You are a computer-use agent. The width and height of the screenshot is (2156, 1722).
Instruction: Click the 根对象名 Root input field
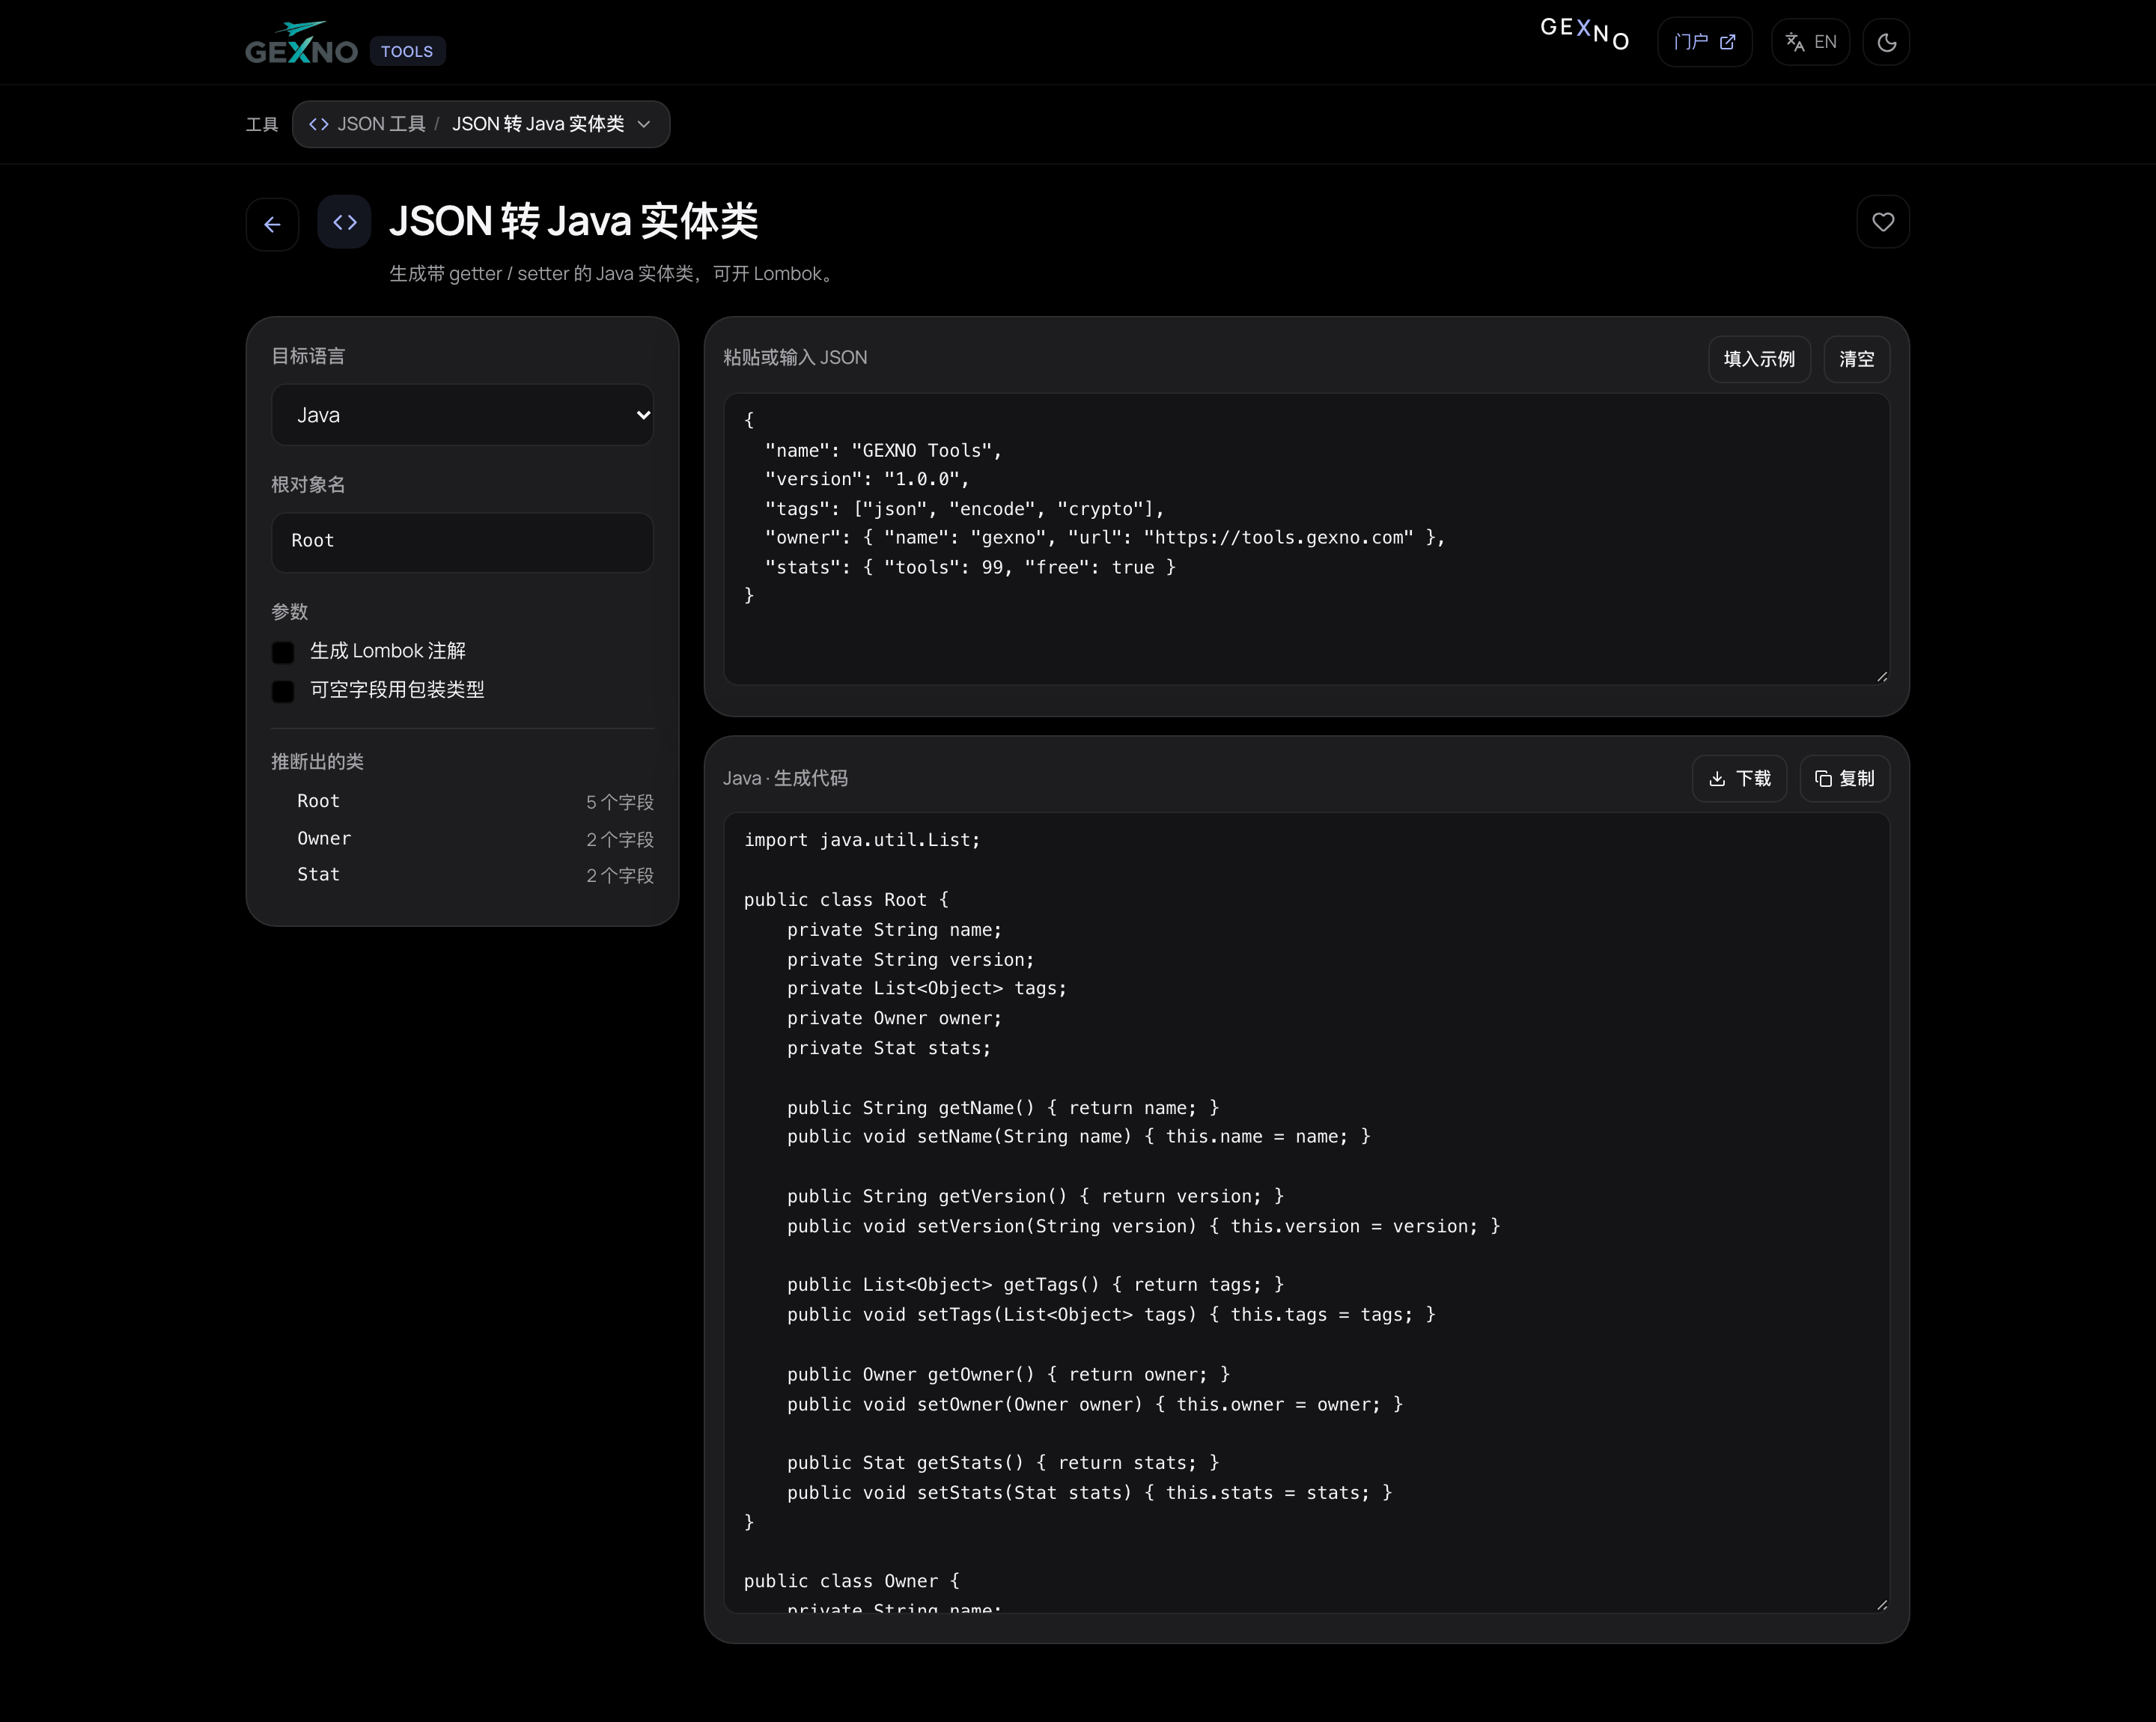click(463, 542)
